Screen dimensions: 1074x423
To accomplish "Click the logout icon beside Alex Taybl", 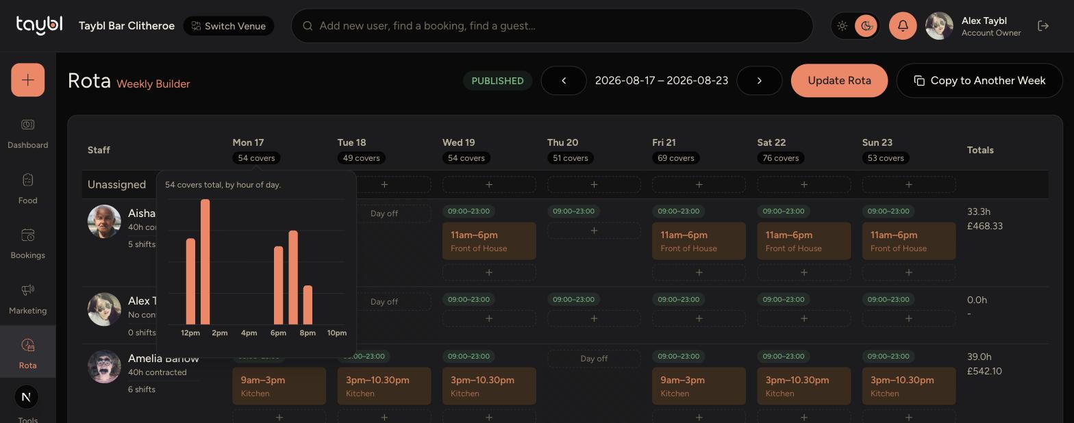I will click(x=1043, y=26).
